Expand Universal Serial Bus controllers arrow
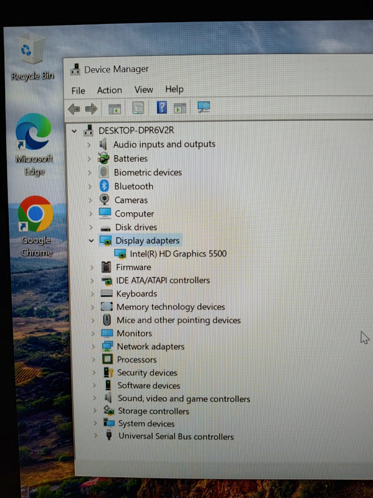Image resolution: width=373 pixels, height=498 pixels. tap(95, 435)
